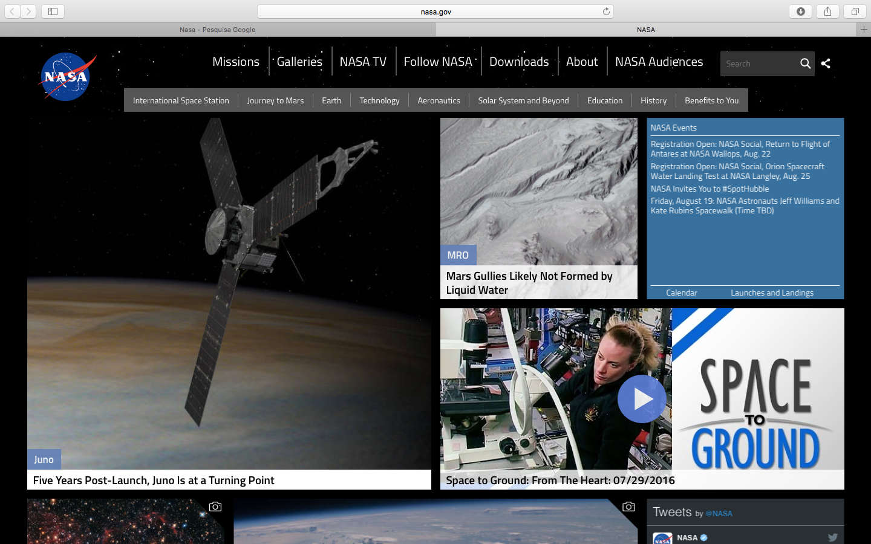Open Solar System and Beyond topic
Screen dimensions: 871x544
click(x=523, y=100)
